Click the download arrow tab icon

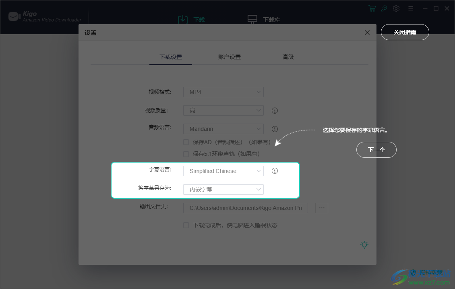click(182, 19)
